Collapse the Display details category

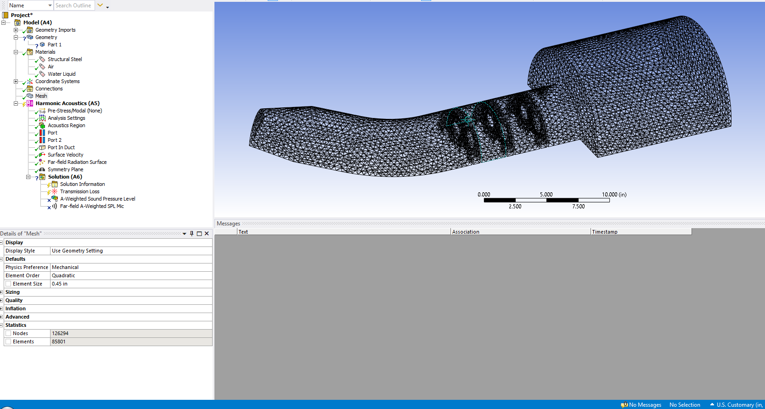click(x=1, y=242)
